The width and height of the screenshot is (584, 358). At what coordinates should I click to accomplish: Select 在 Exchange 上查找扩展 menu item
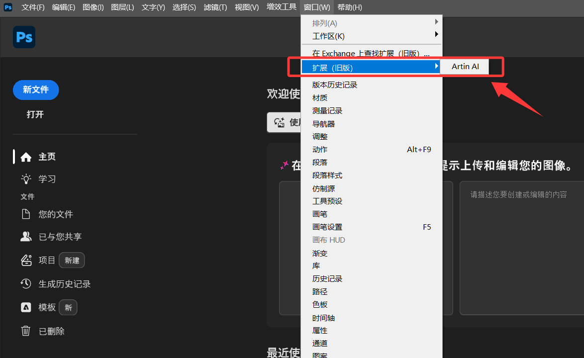click(372, 53)
